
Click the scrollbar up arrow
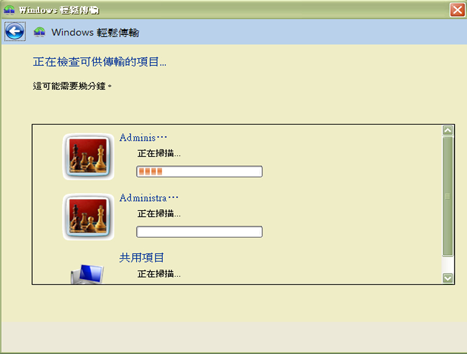pyautogui.click(x=448, y=130)
